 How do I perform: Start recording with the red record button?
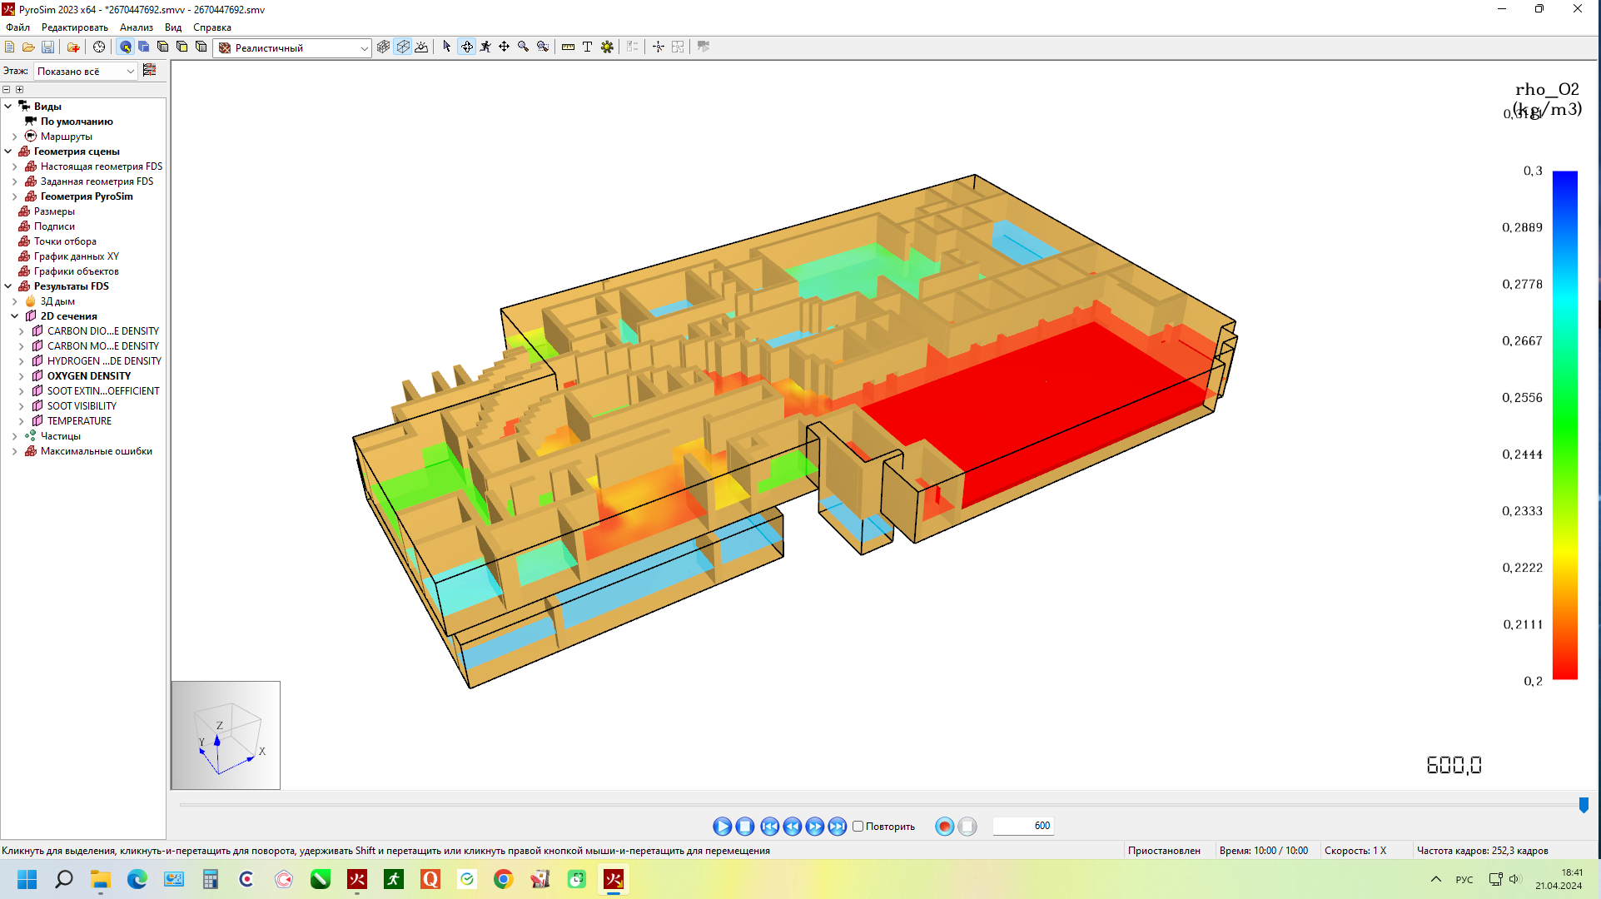pos(944,827)
